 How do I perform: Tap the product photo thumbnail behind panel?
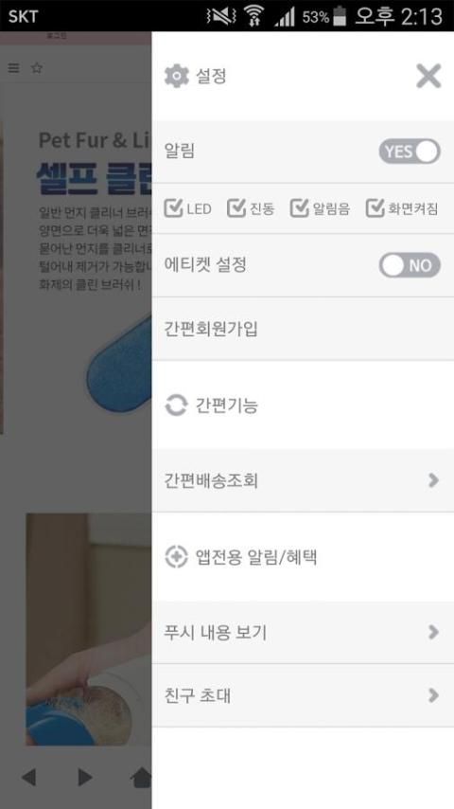(x=89, y=629)
